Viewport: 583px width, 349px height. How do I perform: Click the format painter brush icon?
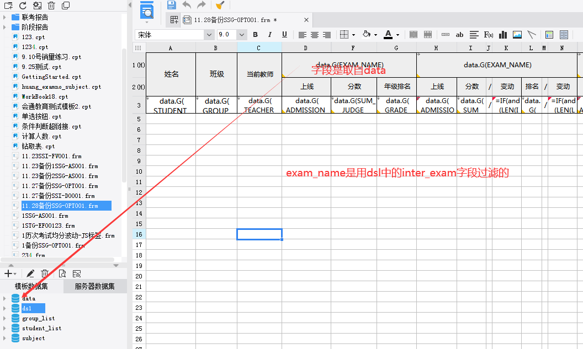pos(220,5)
